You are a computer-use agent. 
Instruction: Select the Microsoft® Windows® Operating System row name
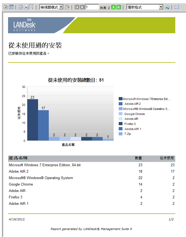pyautogui.click(x=41, y=178)
